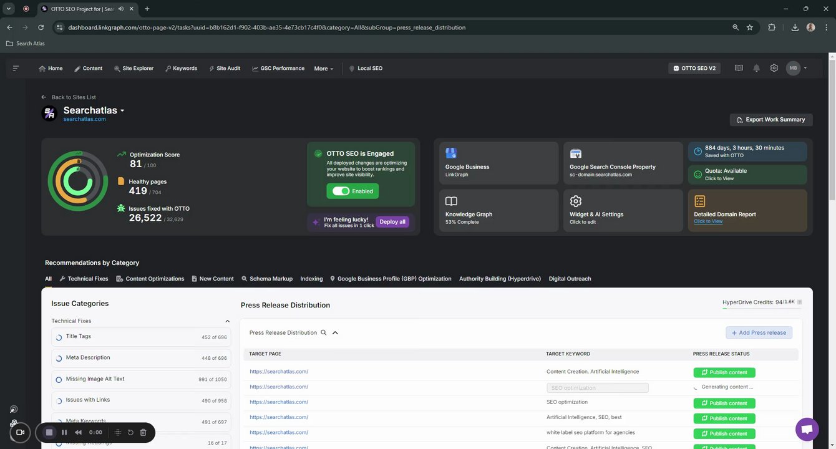The width and height of the screenshot is (836, 449).
Task: Switch to the New Content tab
Action: click(213, 279)
